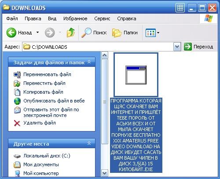
Task: Click the grid button in title bar
Action: click(x=180, y=8)
